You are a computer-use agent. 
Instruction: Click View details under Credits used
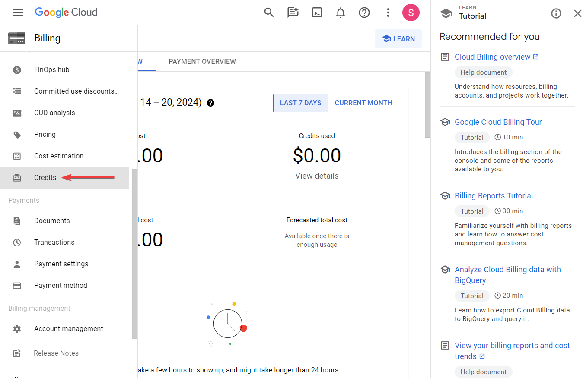(x=317, y=176)
